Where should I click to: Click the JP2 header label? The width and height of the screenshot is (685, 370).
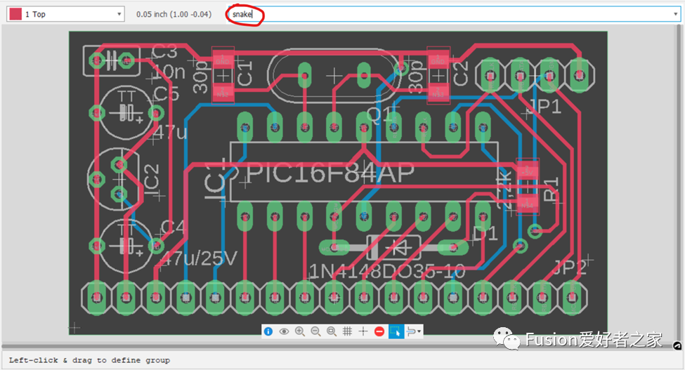[x=570, y=267]
